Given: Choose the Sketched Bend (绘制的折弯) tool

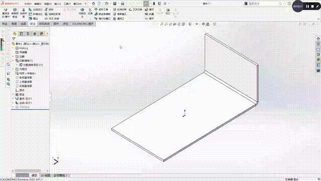Looking at the screenshot, I should (x=53, y=14).
